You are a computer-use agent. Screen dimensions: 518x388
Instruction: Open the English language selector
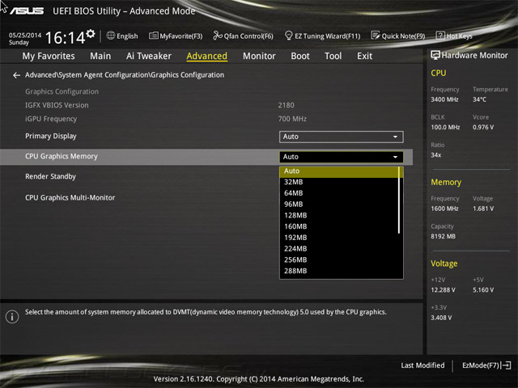(122, 36)
